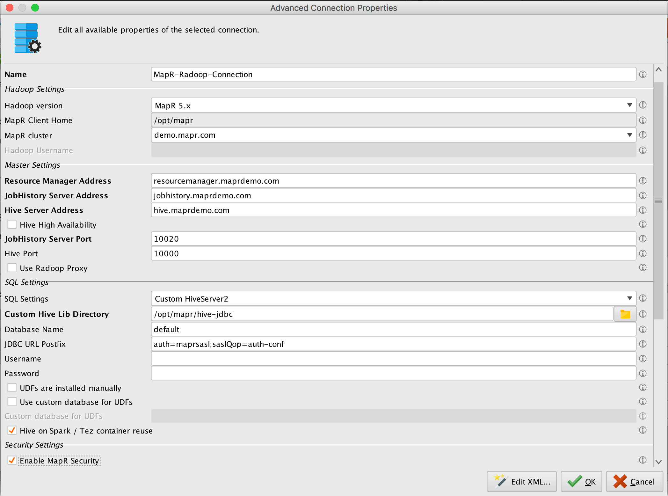Click the vertical scrollbar thumb
The width and height of the screenshot is (668, 496).
tap(658, 201)
